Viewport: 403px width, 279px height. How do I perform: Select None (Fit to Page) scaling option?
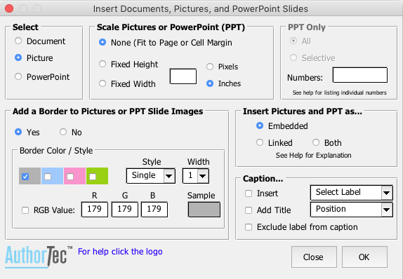(x=103, y=42)
